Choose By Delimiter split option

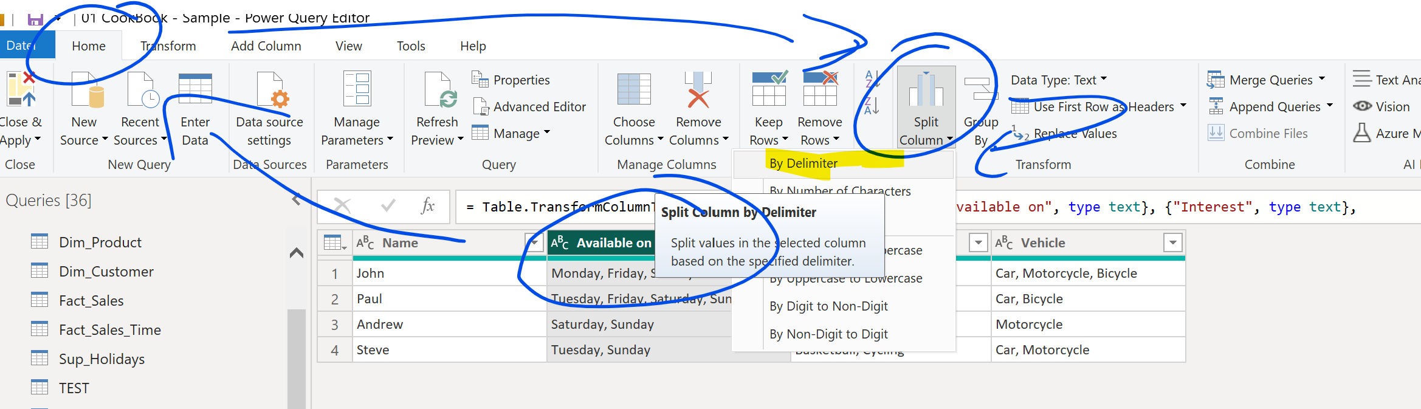tap(844, 163)
